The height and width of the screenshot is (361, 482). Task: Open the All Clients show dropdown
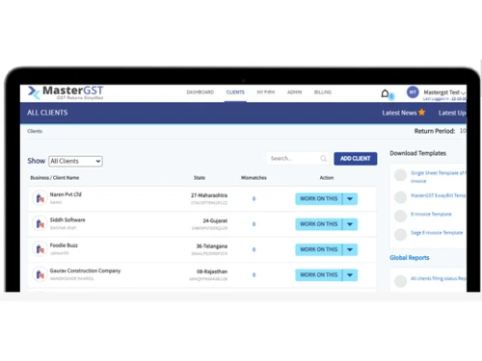click(x=75, y=161)
